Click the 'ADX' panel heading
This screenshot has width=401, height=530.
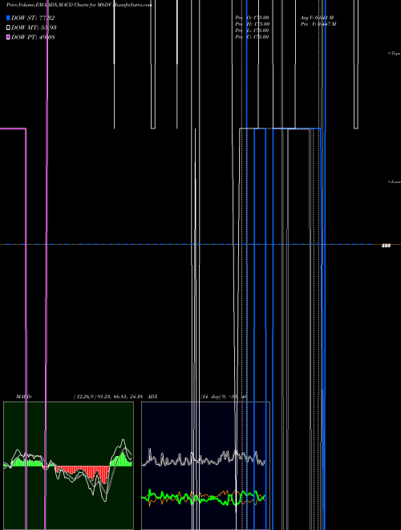tap(152, 397)
